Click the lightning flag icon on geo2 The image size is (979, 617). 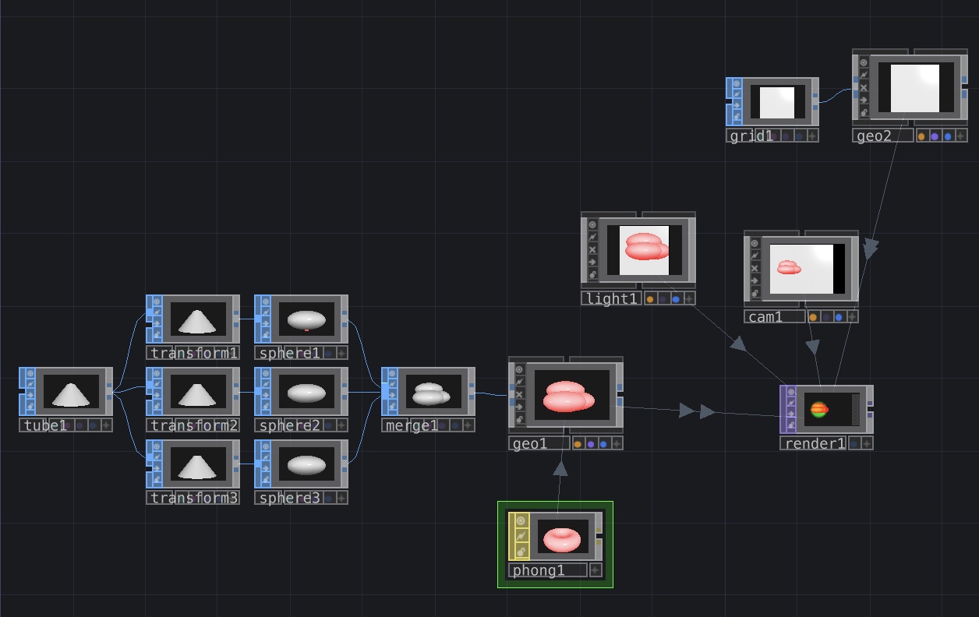864,75
